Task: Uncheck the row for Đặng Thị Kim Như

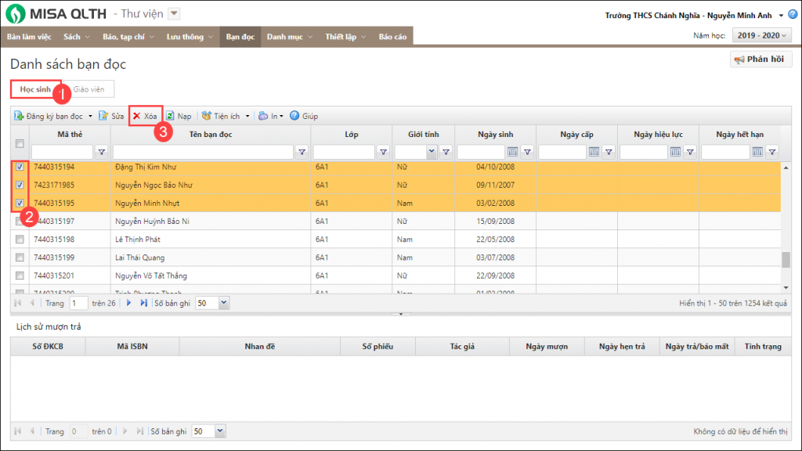Action: tap(20, 168)
